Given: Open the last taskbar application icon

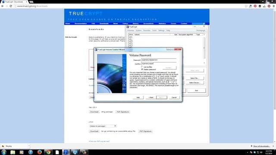Looking at the screenshot, I should tap(84, 152).
